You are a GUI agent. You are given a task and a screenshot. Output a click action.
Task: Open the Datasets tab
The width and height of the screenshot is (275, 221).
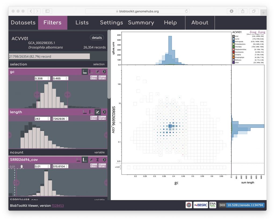(x=23, y=23)
